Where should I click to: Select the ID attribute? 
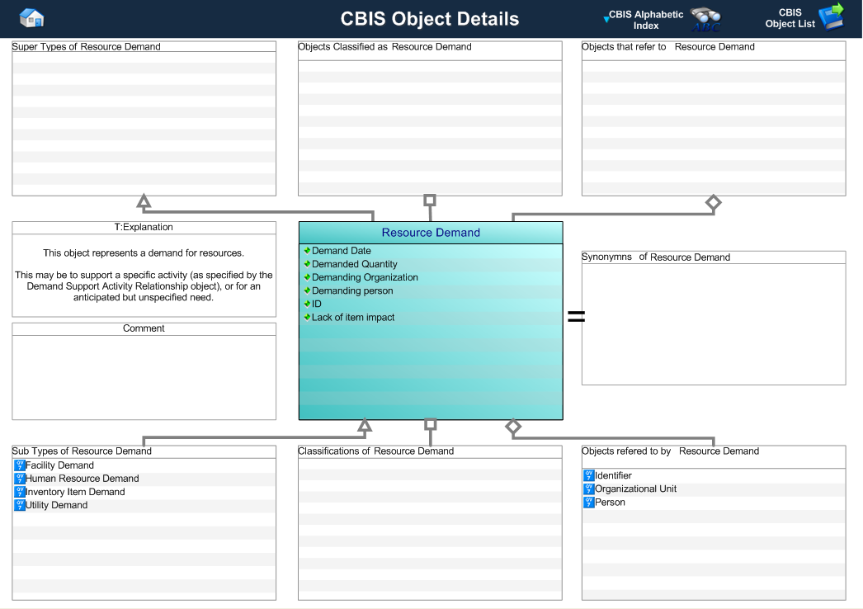click(x=317, y=304)
